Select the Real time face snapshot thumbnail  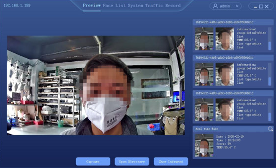point(204,145)
